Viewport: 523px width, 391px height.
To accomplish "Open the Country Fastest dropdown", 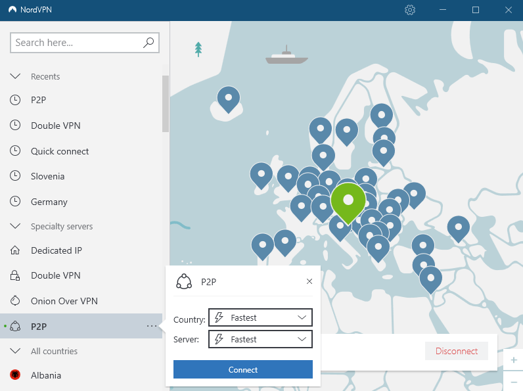I will [260, 317].
